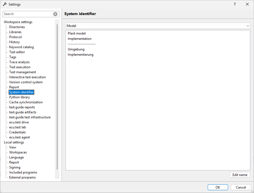The height and width of the screenshot is (193, 254).
Task: Open the Model dropdown
Action: (158, 26)
